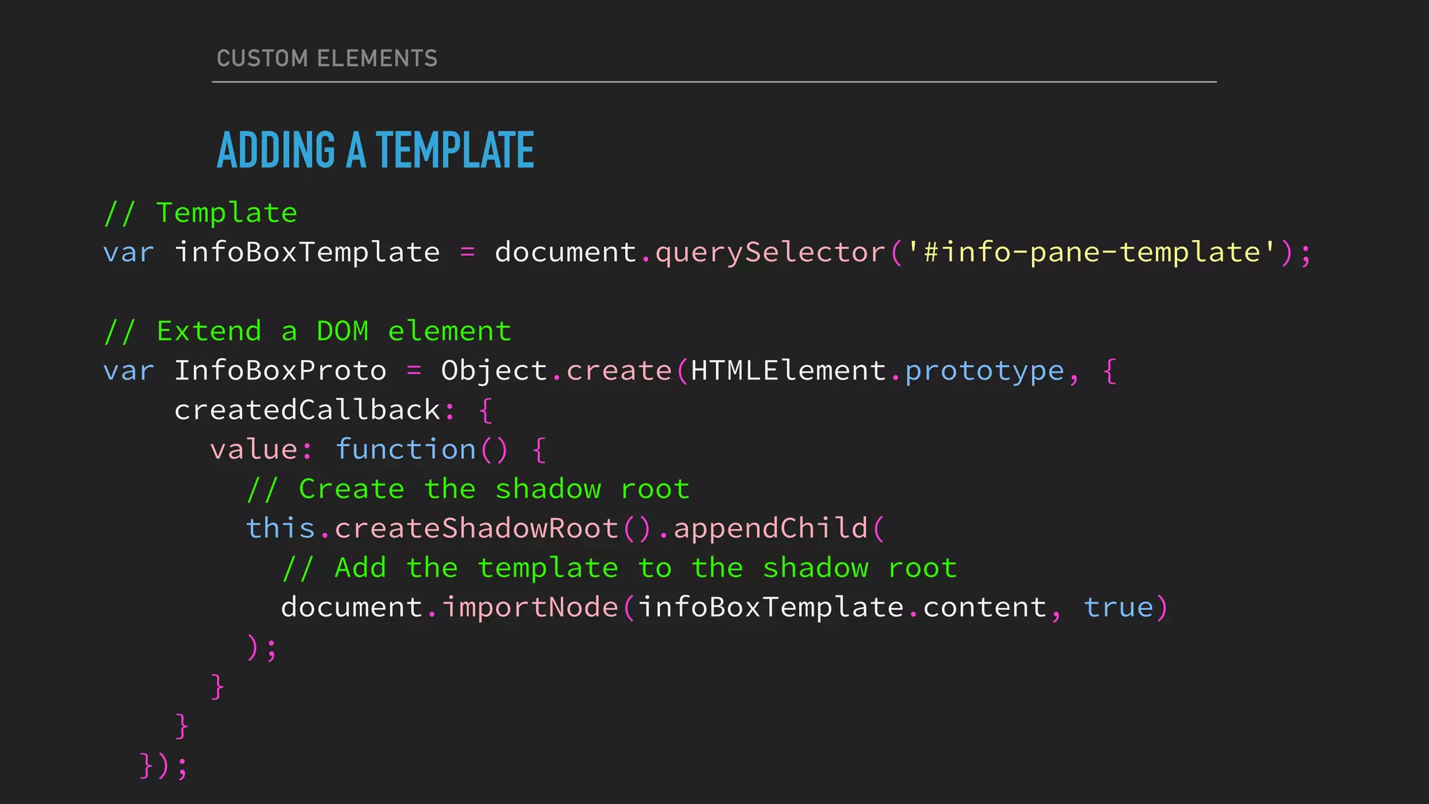The height and width of the screenshot is (804, 1429).
Task: Click the 'CUSTOM ELEMENTS' section heading
Action: point(327,58)
